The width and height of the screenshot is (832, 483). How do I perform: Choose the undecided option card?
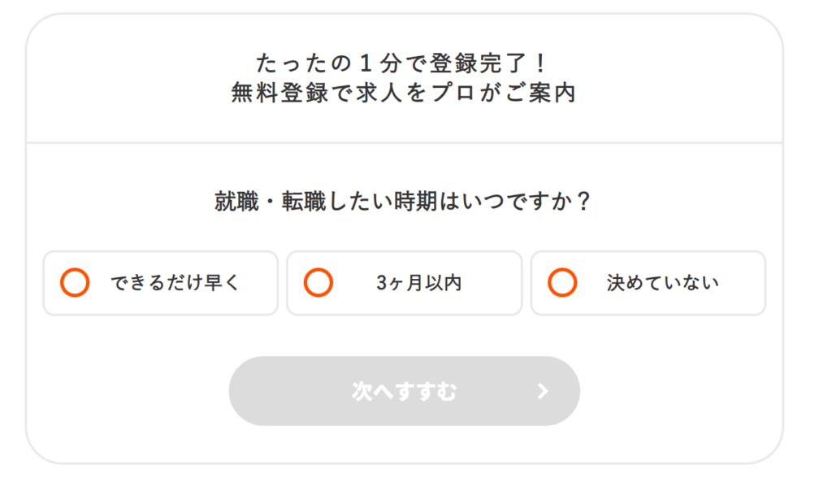[x=648, y=283]
